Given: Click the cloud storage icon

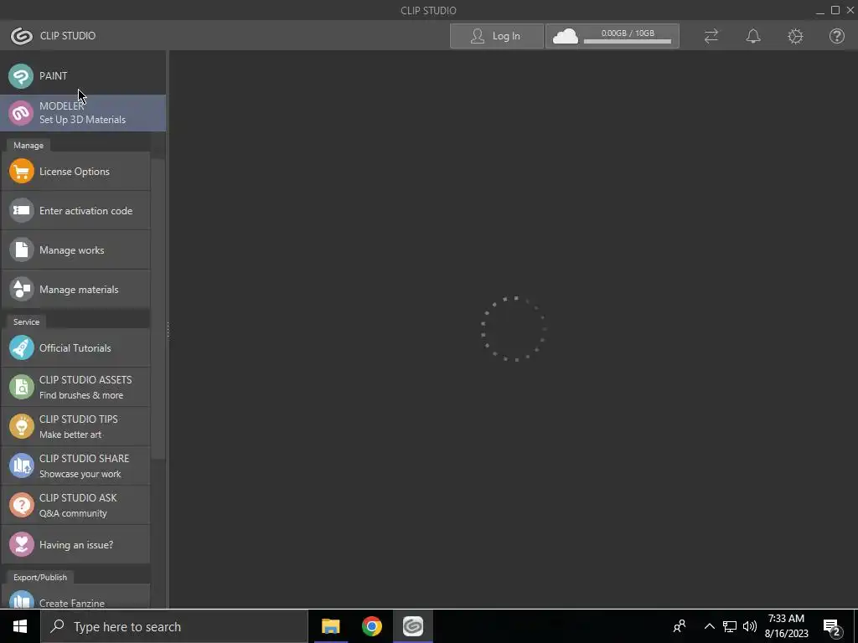Looking at the screenshot, I should coord(566,37).
